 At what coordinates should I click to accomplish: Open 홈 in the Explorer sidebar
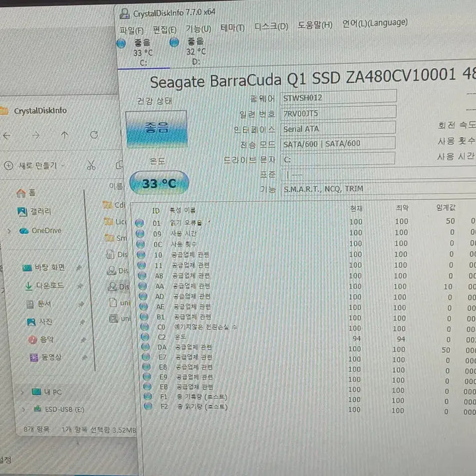[x=26, y=193]
